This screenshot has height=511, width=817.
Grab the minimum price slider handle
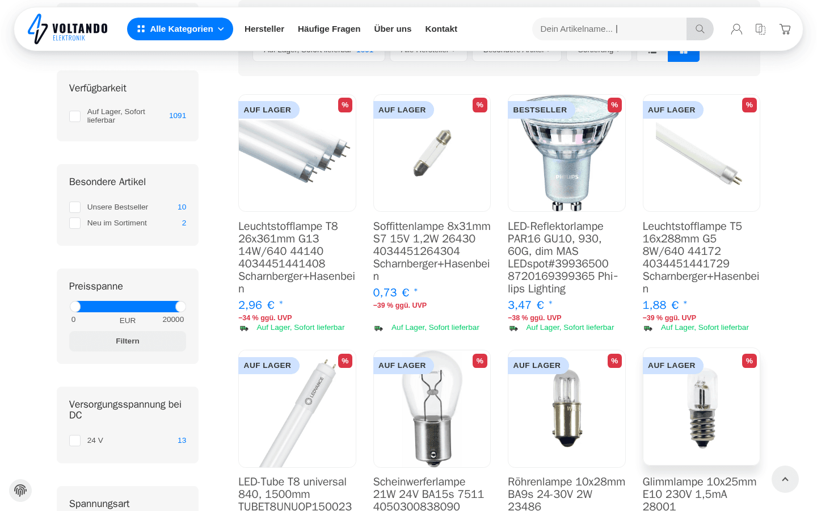point(75,307)
